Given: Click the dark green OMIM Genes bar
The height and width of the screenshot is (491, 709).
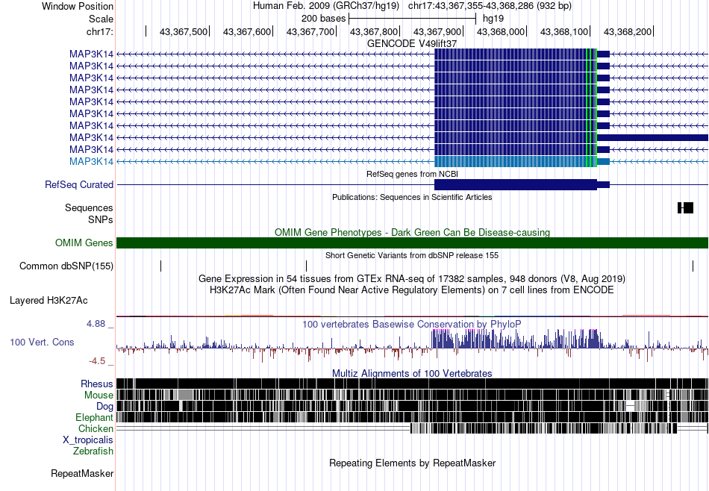Looking at the screenshot, I should [413, 243].
